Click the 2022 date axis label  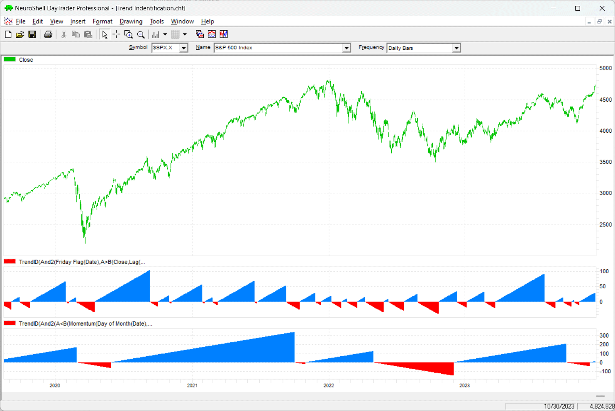[329, 385]
